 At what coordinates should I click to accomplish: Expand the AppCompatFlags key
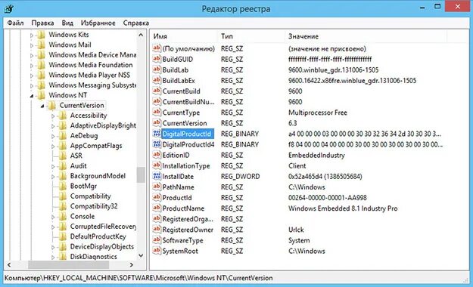53,147
